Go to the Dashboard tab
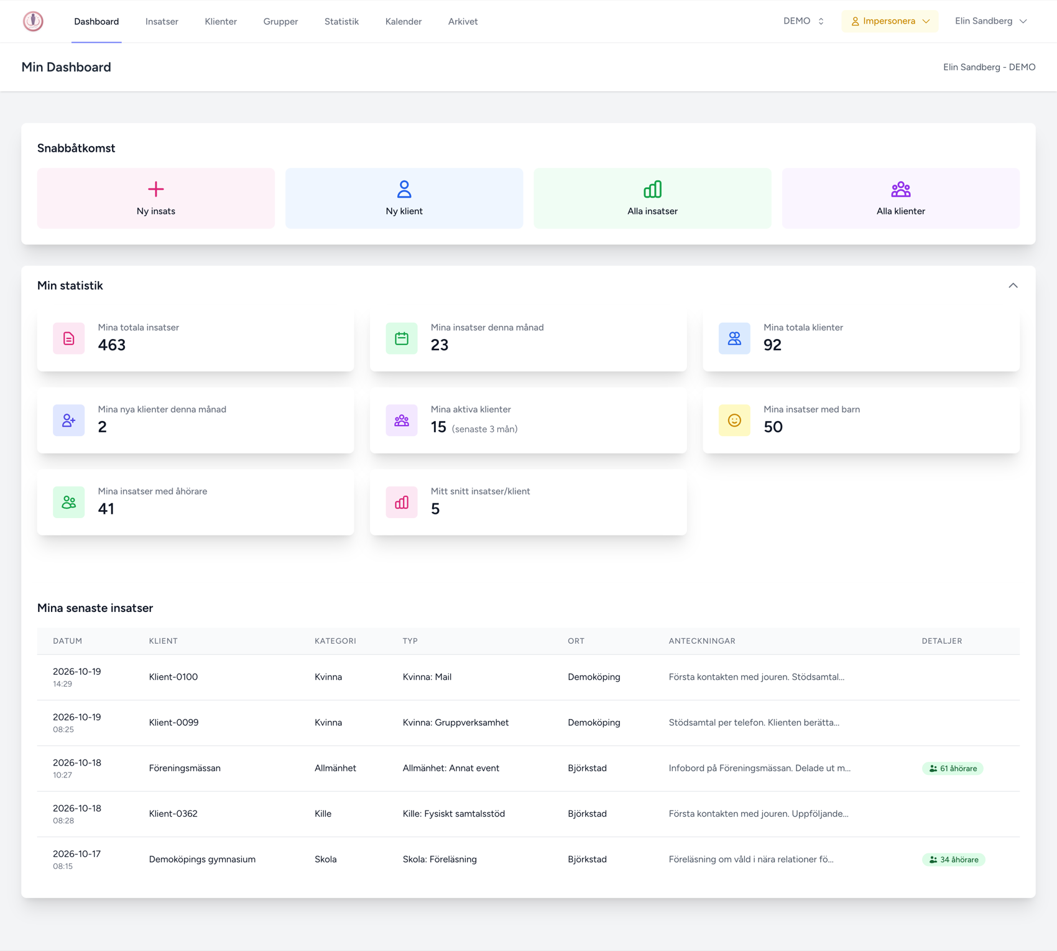The image size is (1057, 951). [x=96, y=22]
